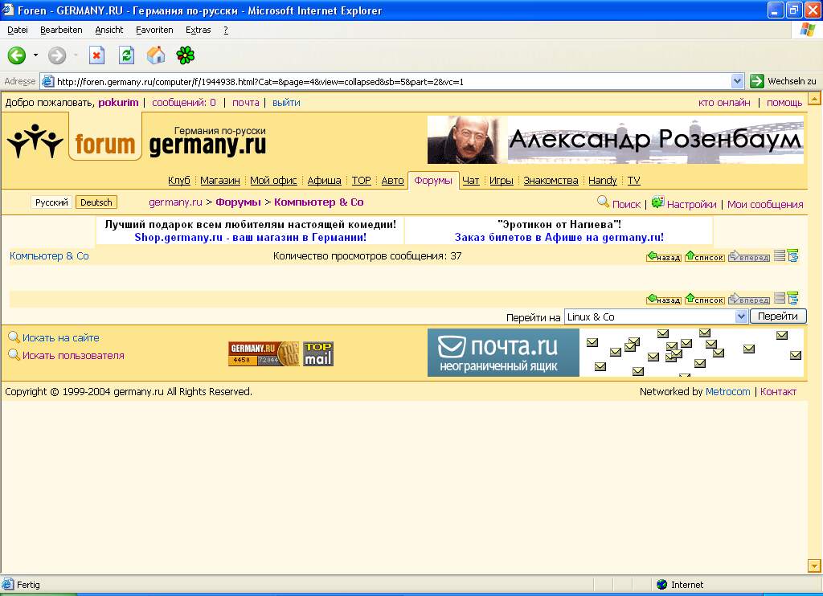Launch the ICQ green flower toolbar icon
This screenshot has height=596, width=823.
coord(186,55)
